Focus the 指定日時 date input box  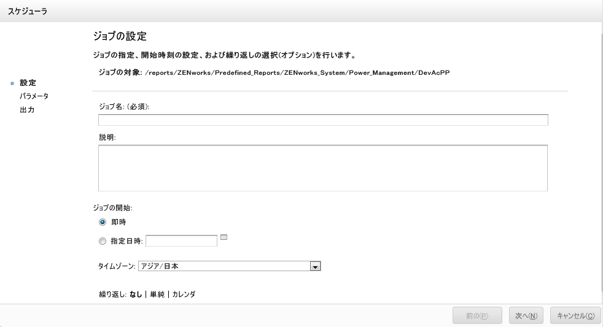click(x=181, y=241)
